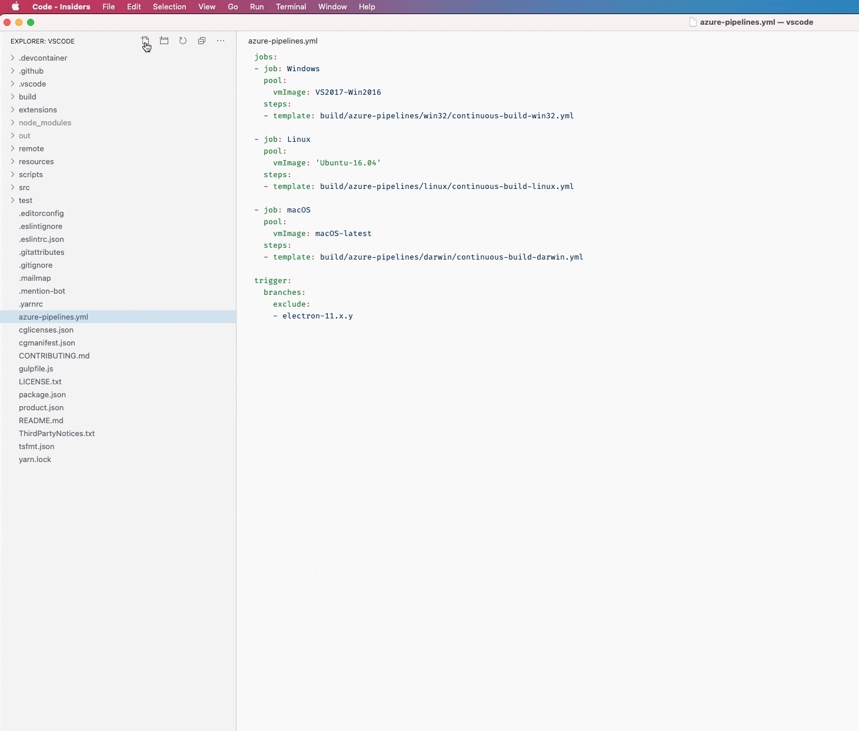The image size is (859, 731).
Task: Click the EXPLORER: VSCODE header
Action: pos(43,41)
